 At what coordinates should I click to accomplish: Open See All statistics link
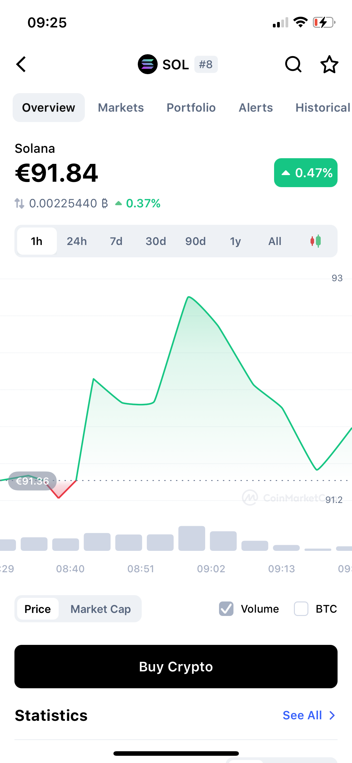302,715
